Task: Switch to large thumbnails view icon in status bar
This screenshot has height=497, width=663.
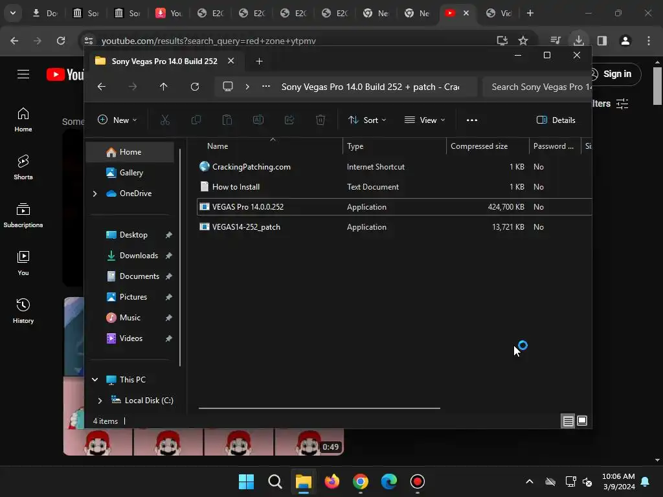Action: (x=582, y=421)
